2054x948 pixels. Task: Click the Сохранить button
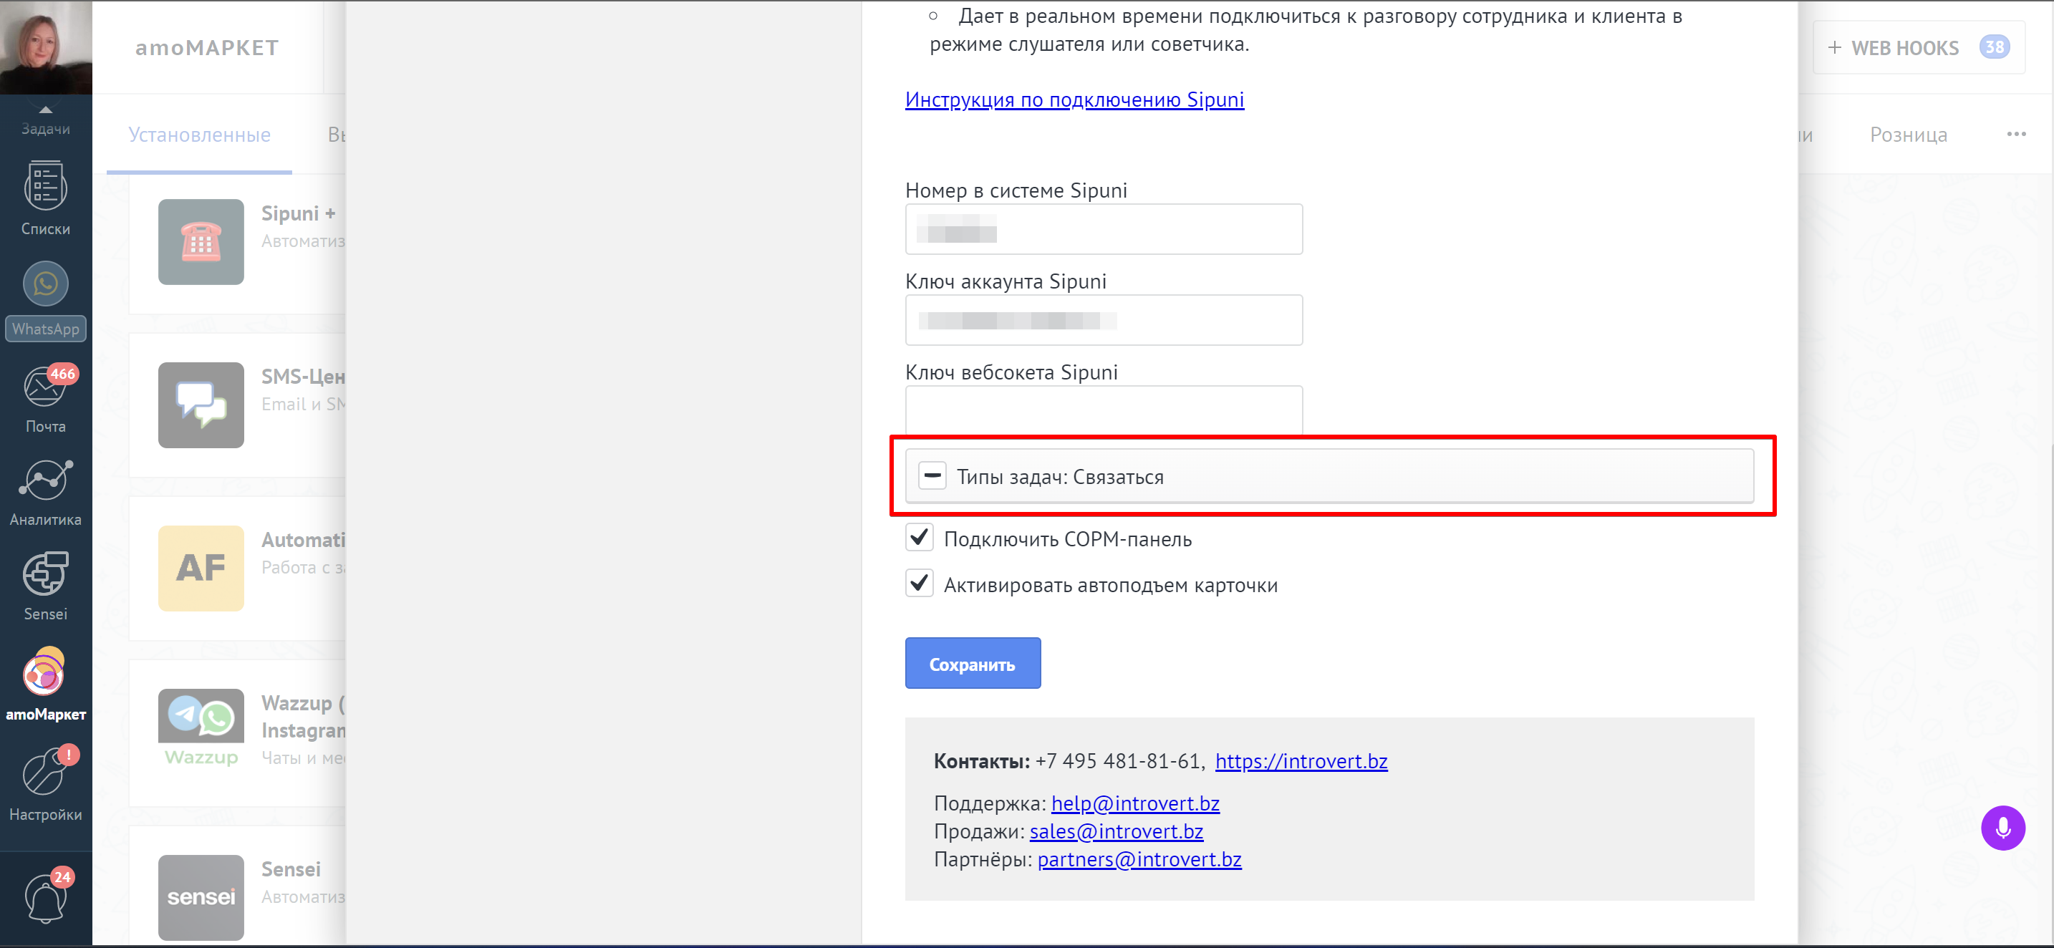click(973, 663)
